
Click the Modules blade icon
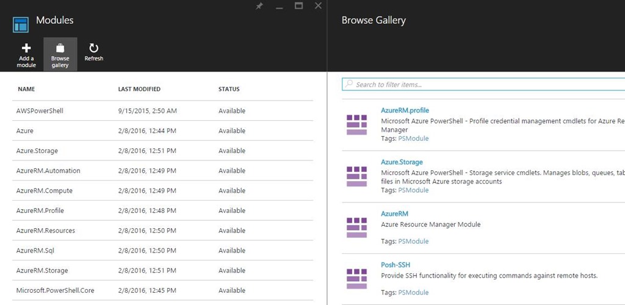(x=20, y=24)
